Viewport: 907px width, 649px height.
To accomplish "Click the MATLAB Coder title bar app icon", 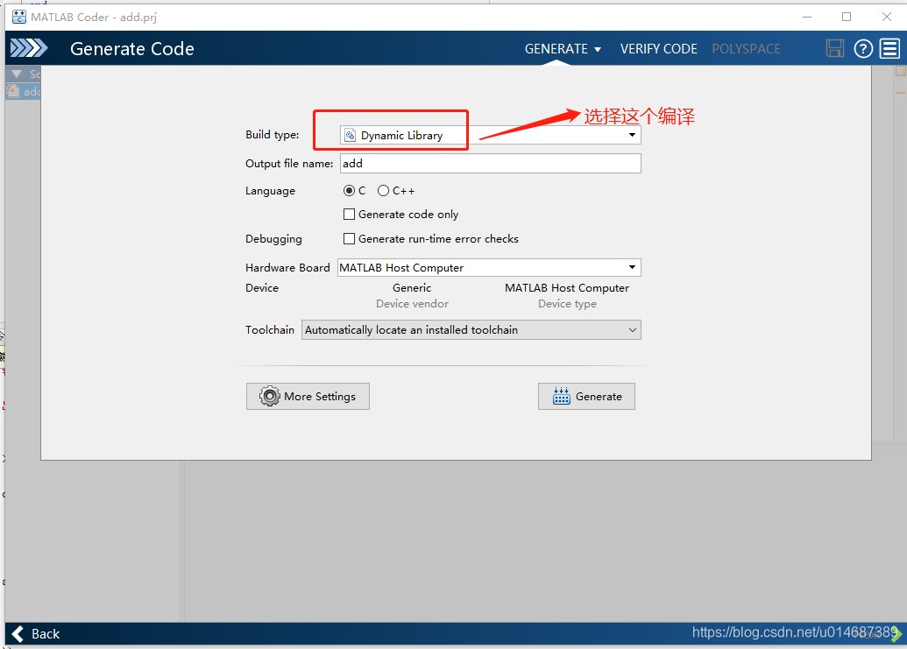I will click(x=19, y=17).
